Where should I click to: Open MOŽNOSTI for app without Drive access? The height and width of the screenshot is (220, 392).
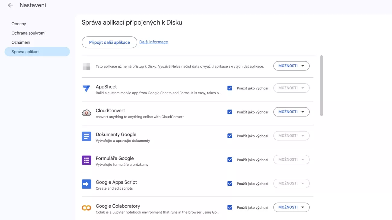click(x=291, y=66)
